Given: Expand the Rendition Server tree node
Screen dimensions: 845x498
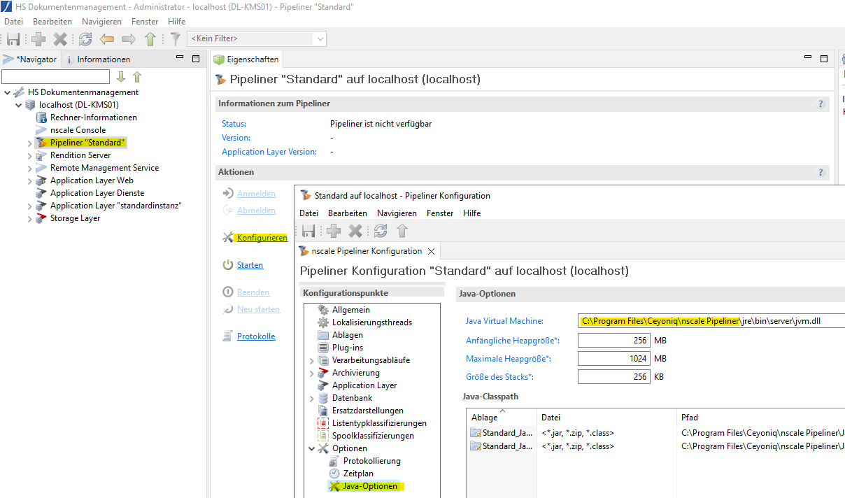Looking at the screenshot, I should coord(30,155).
